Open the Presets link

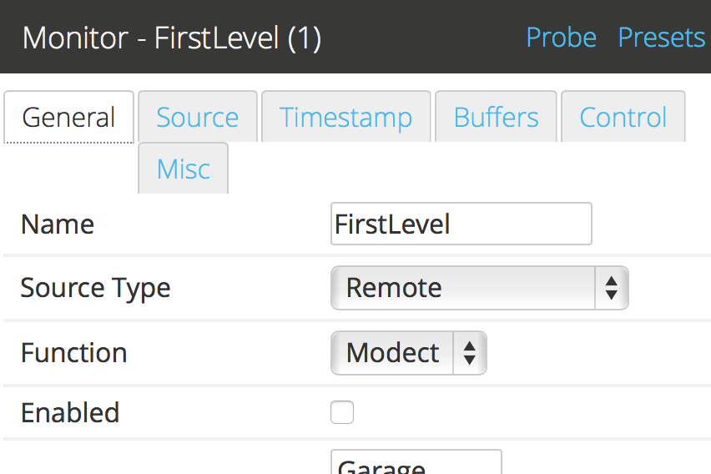pyautogui.click(x=662, y=38)
